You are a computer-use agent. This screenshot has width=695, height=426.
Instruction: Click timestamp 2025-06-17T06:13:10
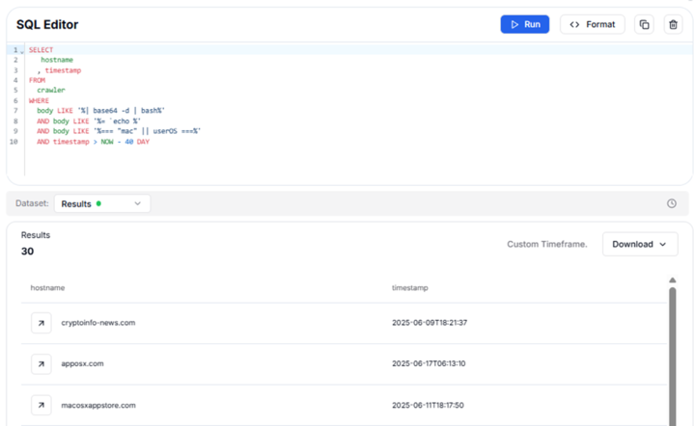429,363
